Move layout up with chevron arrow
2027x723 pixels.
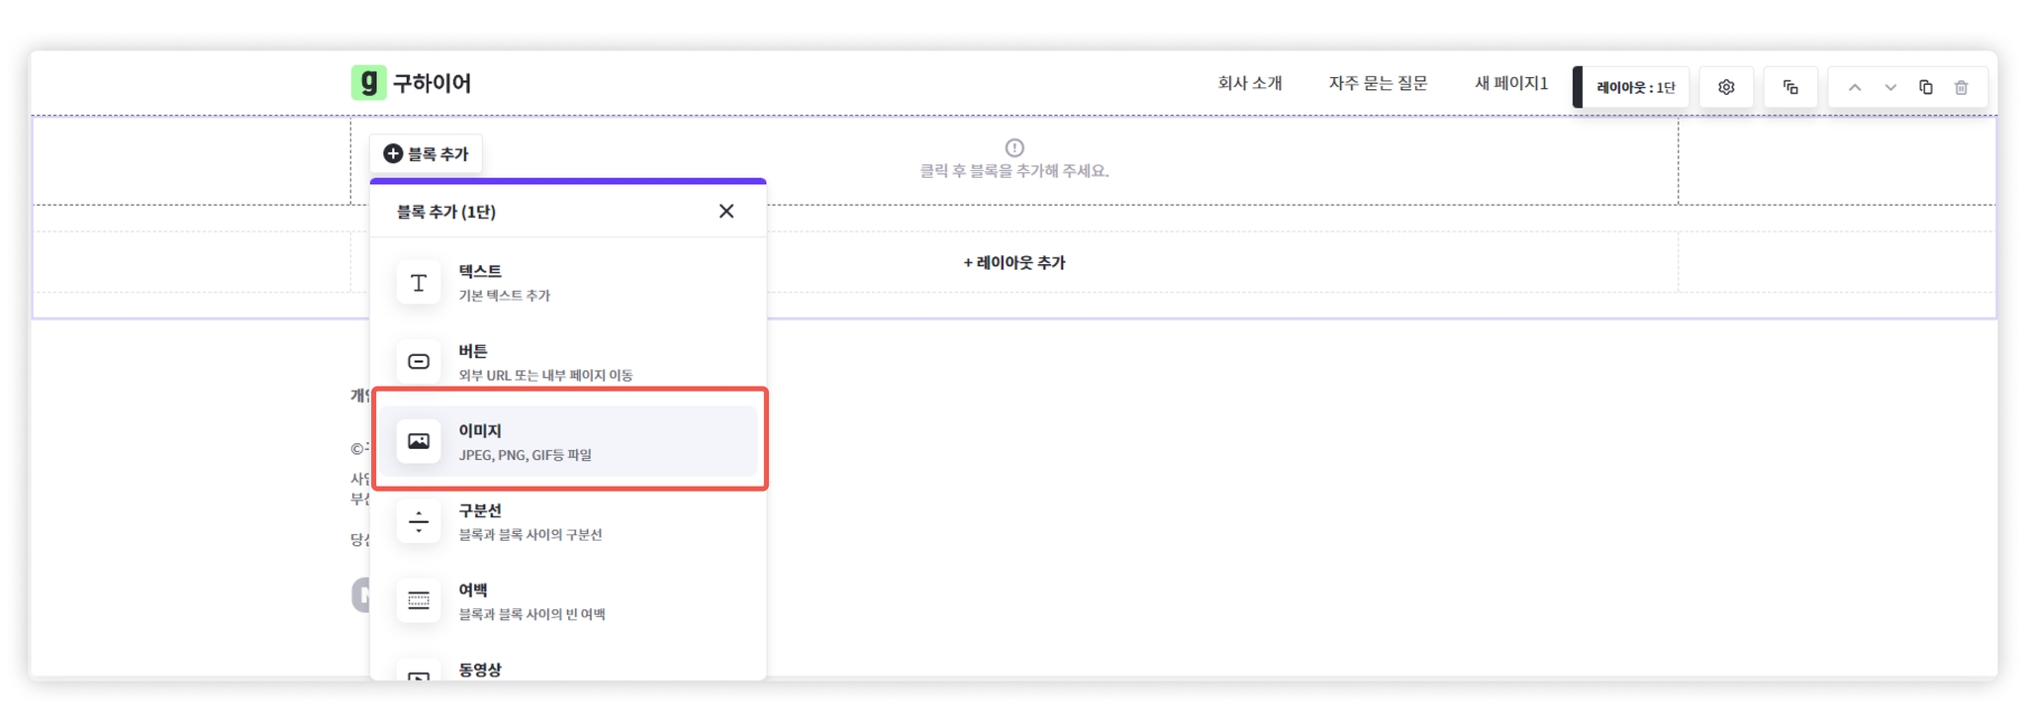pyautogui.click(x=1855, y=87)
